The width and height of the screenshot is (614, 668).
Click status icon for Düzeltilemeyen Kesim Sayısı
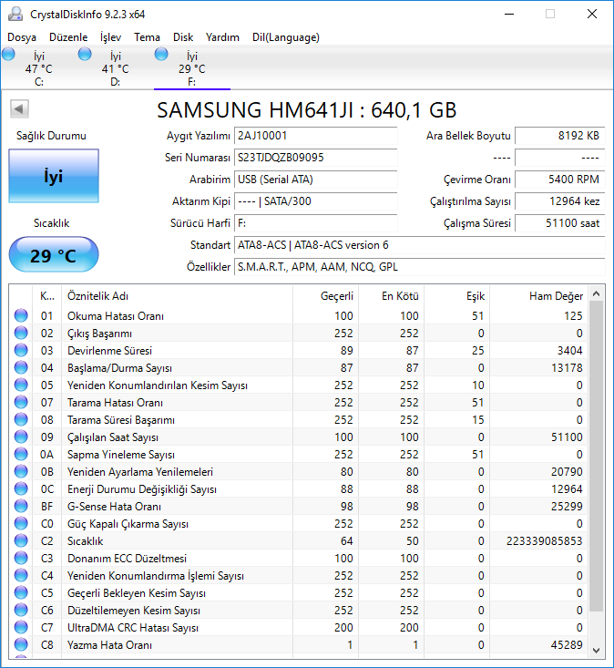21,610
